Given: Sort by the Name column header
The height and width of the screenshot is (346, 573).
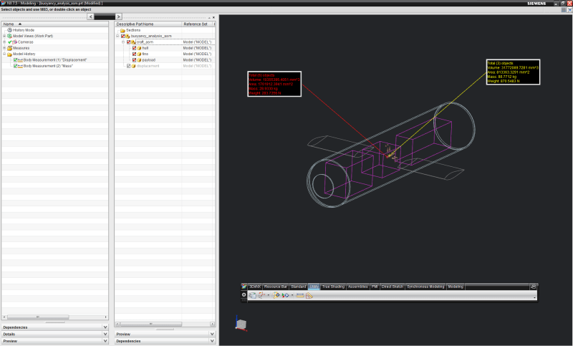Looking at the screenshot, I should click(55, 24).
